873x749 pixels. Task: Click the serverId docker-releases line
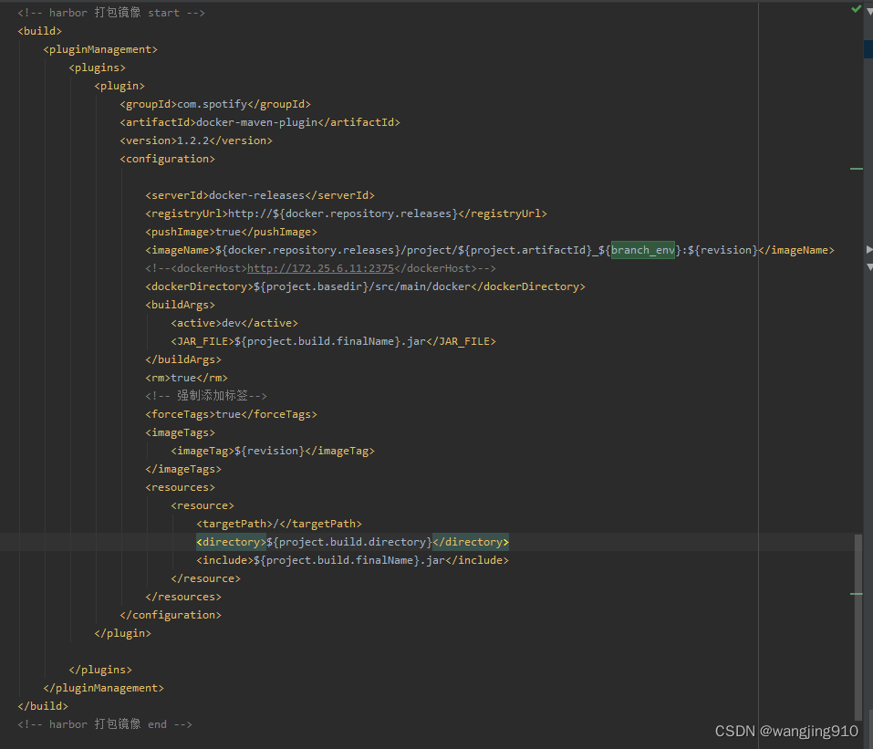pyautogui.click(x=259, y=195)
